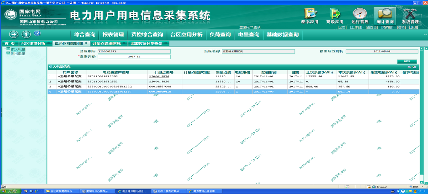Click the 电能表资产编号 column header
Screen dimensions: 428x194
coord(118,72)
